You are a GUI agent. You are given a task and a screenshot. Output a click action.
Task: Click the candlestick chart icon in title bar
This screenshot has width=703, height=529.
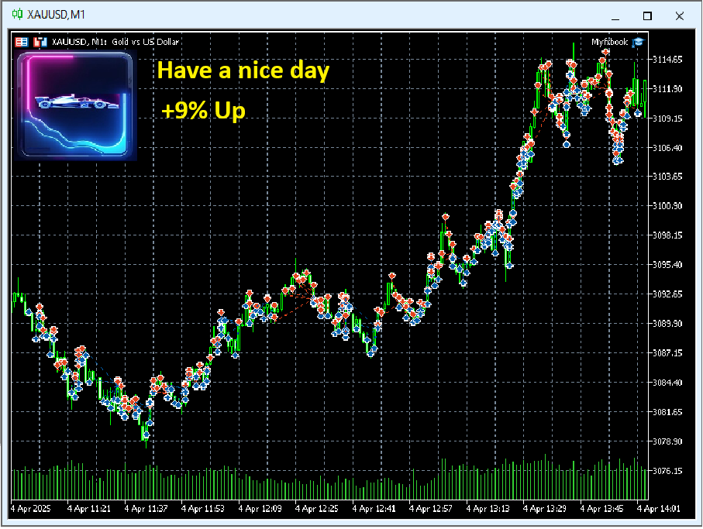[x=17, y=15]
